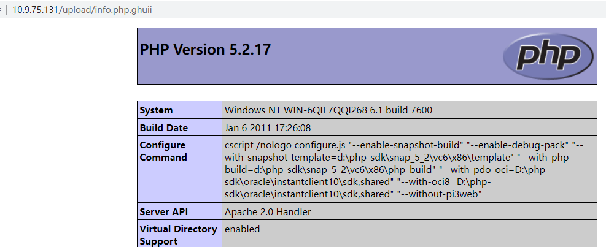Select the Build Date label cell
The image size is (606, 247).
[164, 128]
